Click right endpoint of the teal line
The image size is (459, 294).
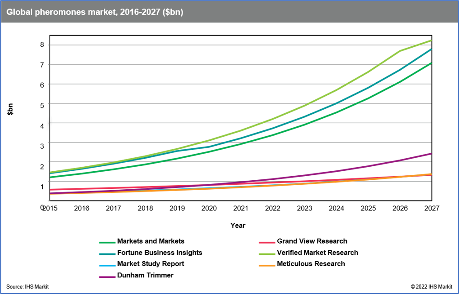coord(431,49)
